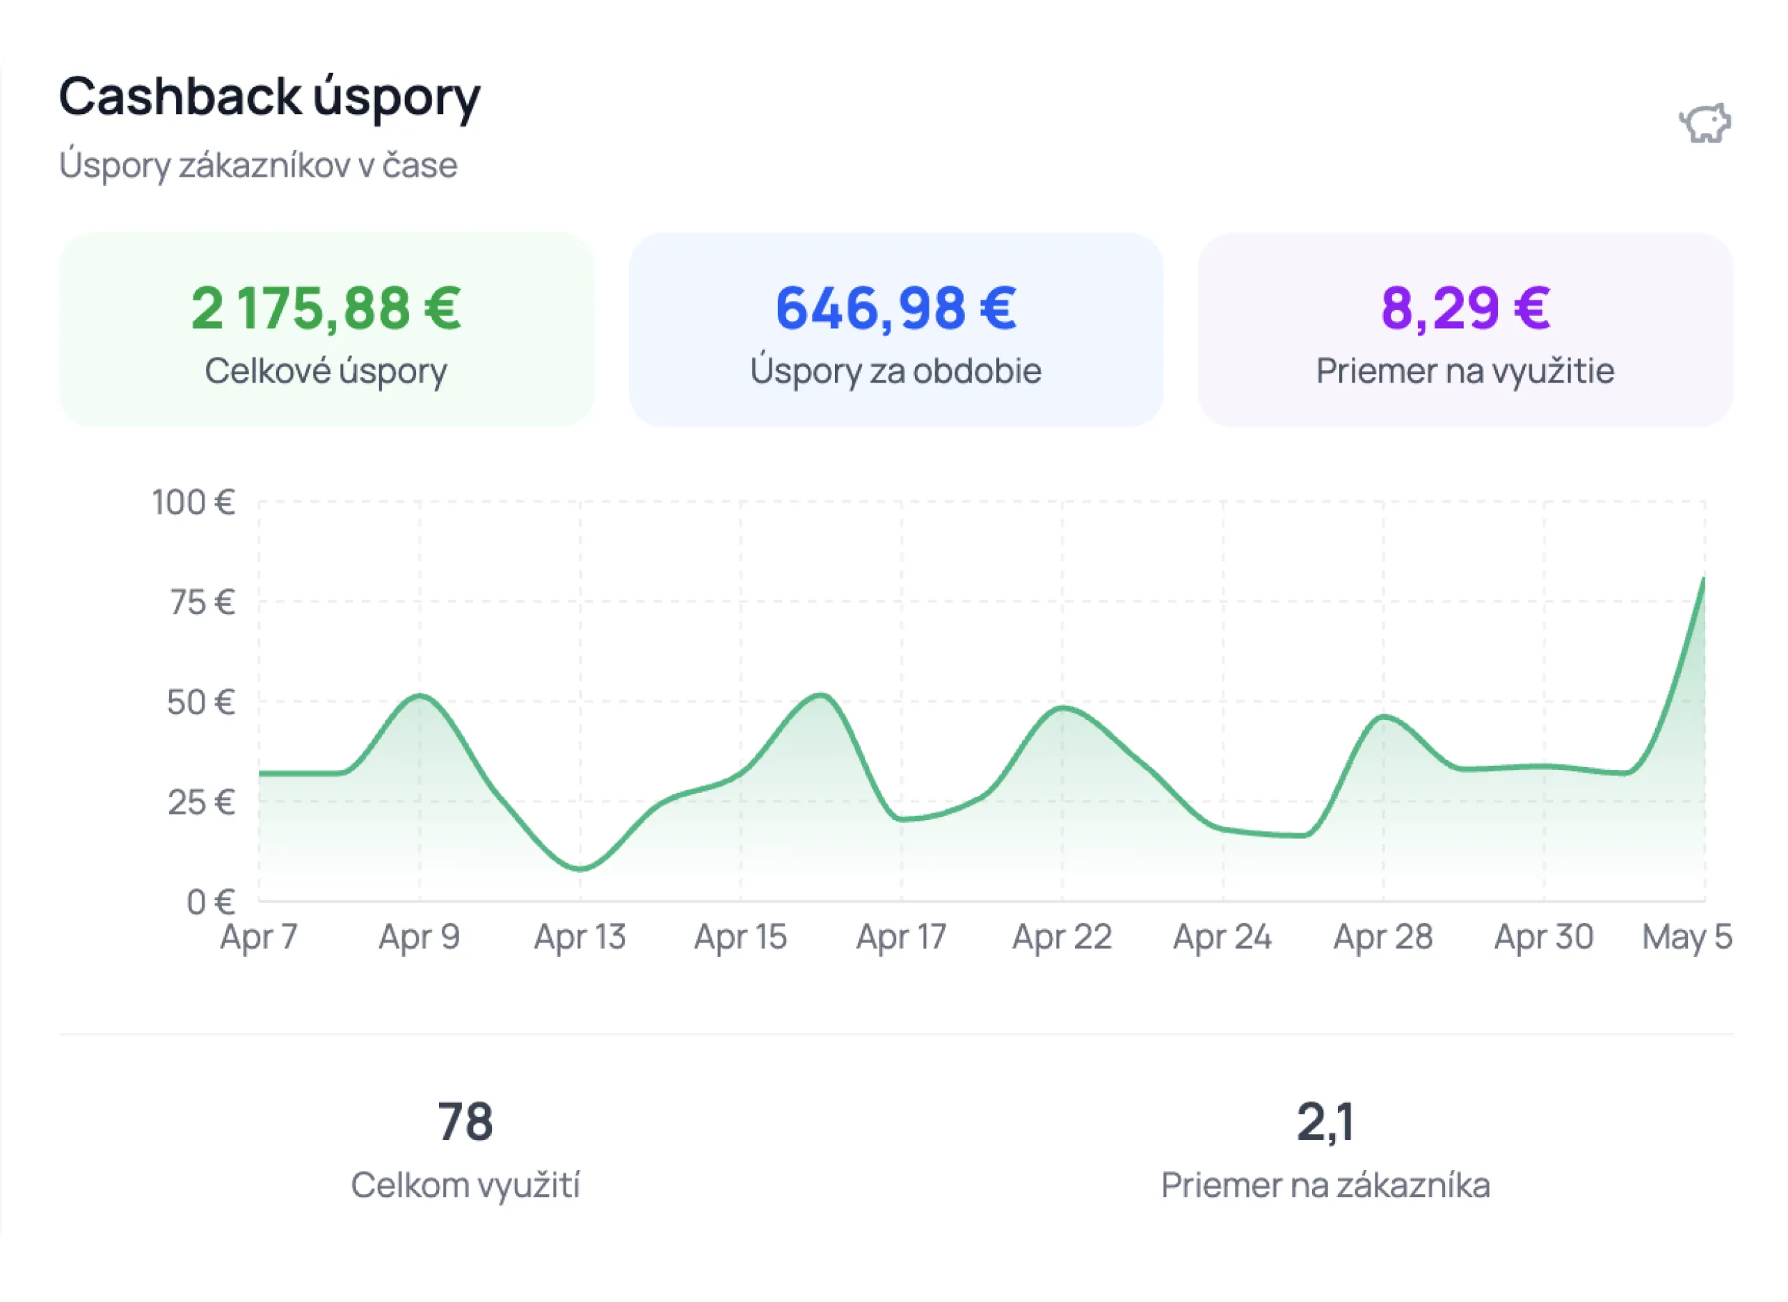The width and height of the screenshot is (1788, 1302).
Task: Click the May 5 axis label
Action: [1687, 938]
